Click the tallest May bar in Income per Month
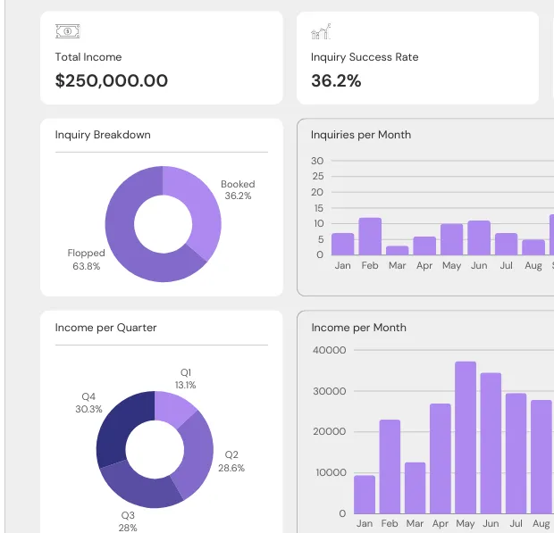The height and width of the screenshot is (533, 554). pyautogui.click(x=466, y=437)
